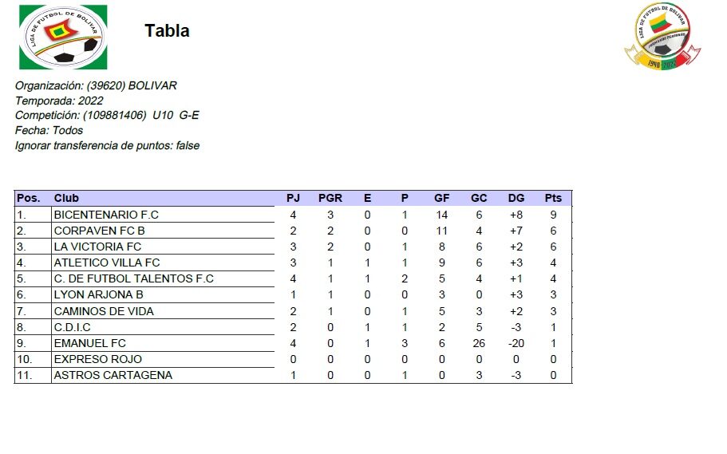Select the Organización BOLIVAR line
Image resolution: width=727 pixels, height=454 pixels.
point(96,85)
